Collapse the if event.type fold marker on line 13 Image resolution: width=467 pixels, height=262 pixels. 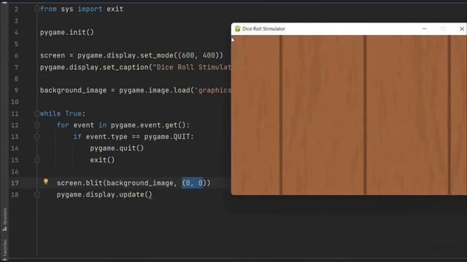pyautogui.click(x=37, y=137)
